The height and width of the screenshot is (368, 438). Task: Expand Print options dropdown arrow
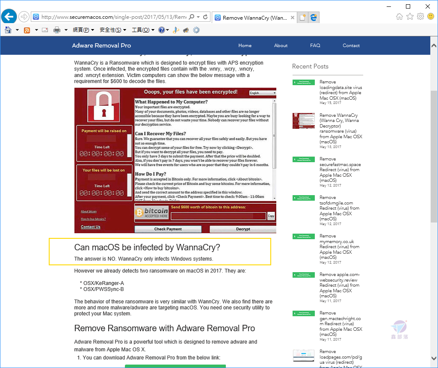point(66,30)
